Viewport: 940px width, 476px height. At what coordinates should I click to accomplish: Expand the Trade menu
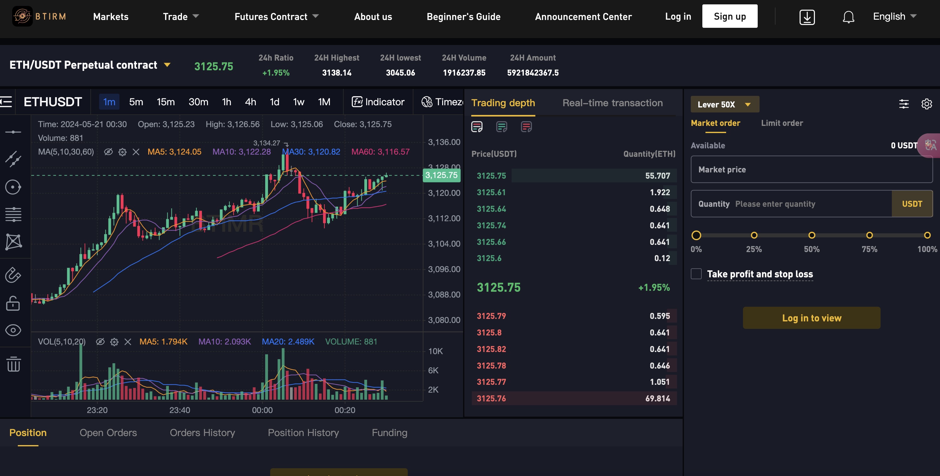click(181, 17)
